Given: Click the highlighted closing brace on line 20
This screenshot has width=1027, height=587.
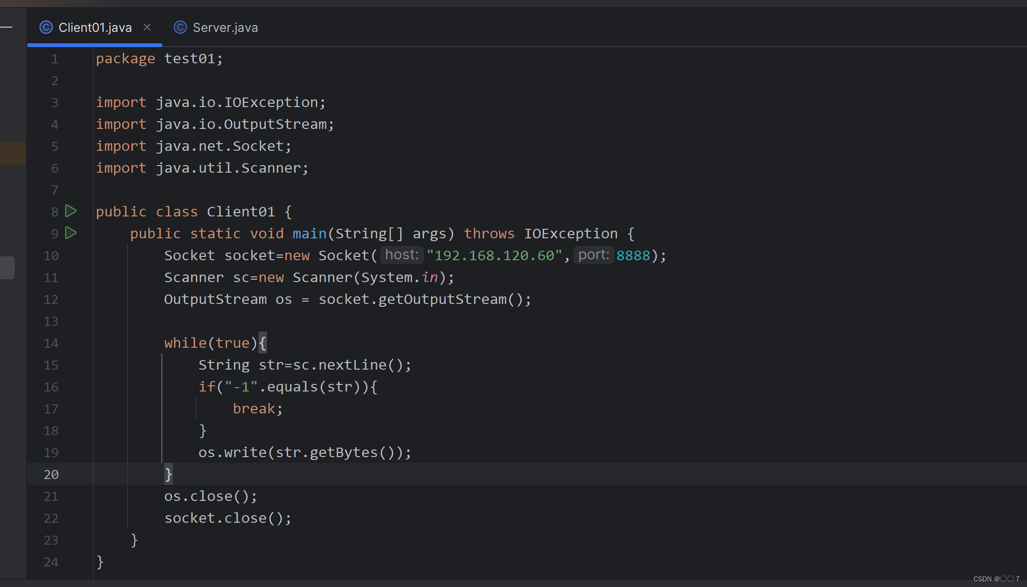Looking at the screenshot, I should (x=168, y=474).
